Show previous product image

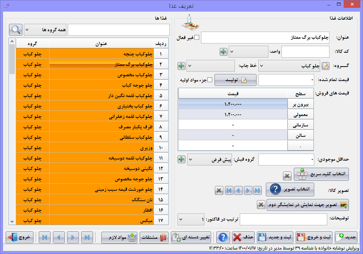(x=238, y=191)
